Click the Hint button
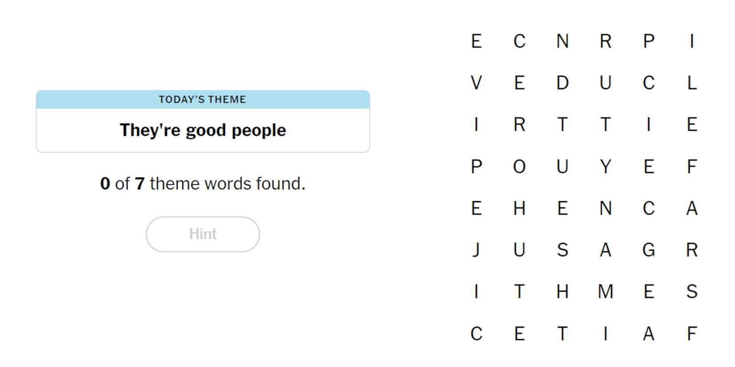 [203, 234]
